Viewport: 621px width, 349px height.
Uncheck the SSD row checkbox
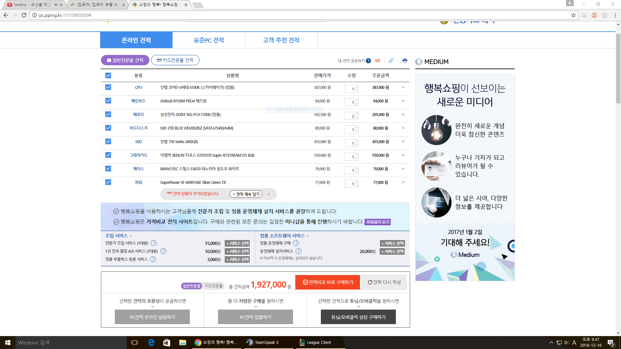(x=108, y=142)
